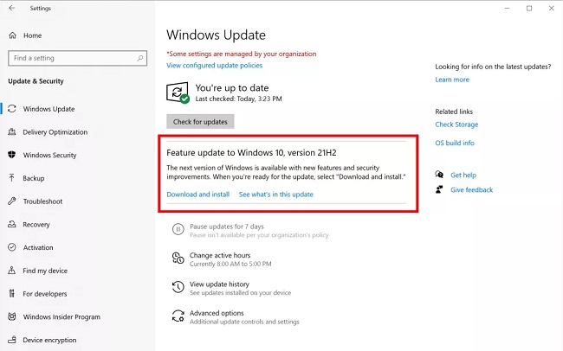563x351 pixels.
Task: Open Home in the sidebar
Action: click(x=33, y=35)
